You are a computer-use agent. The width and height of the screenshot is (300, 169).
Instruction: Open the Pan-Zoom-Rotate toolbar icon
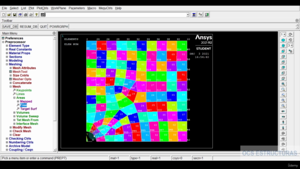pyautogui.click(x=20, y=15)
